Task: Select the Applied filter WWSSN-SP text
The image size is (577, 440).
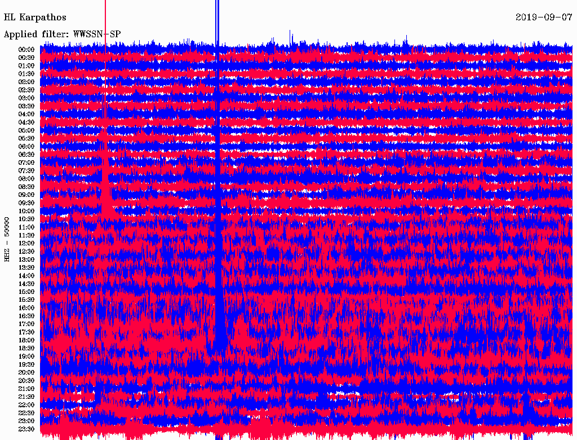Action: pos(62,34)
